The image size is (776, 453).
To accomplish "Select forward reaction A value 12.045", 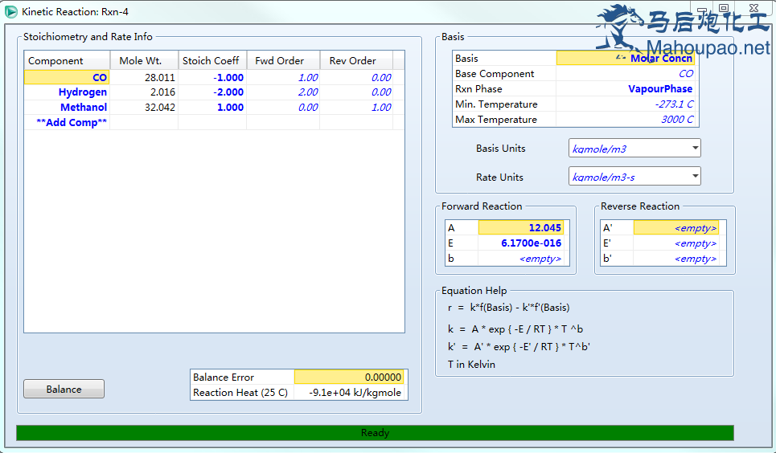I will click(520, 228).
